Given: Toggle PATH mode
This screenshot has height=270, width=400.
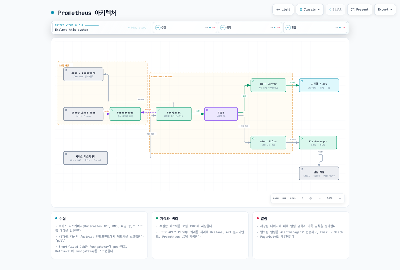Looking at the screenshot, I should 276,198.
